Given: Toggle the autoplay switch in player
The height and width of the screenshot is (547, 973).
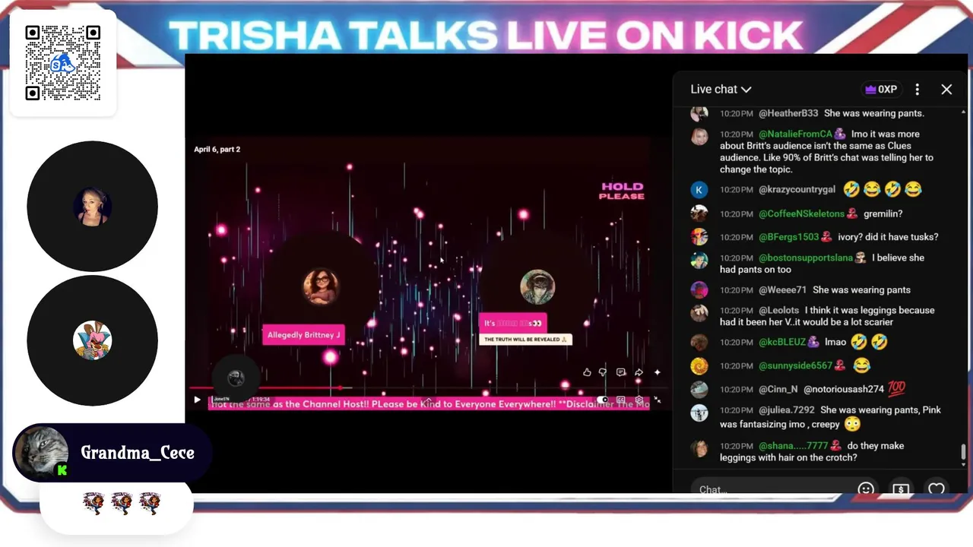Looking at the screenshot, I should click(x=604, y=400).
